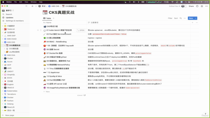Open column header ellipsis options
The width and height of the screenshot is (210, 118).
[197, 23]
